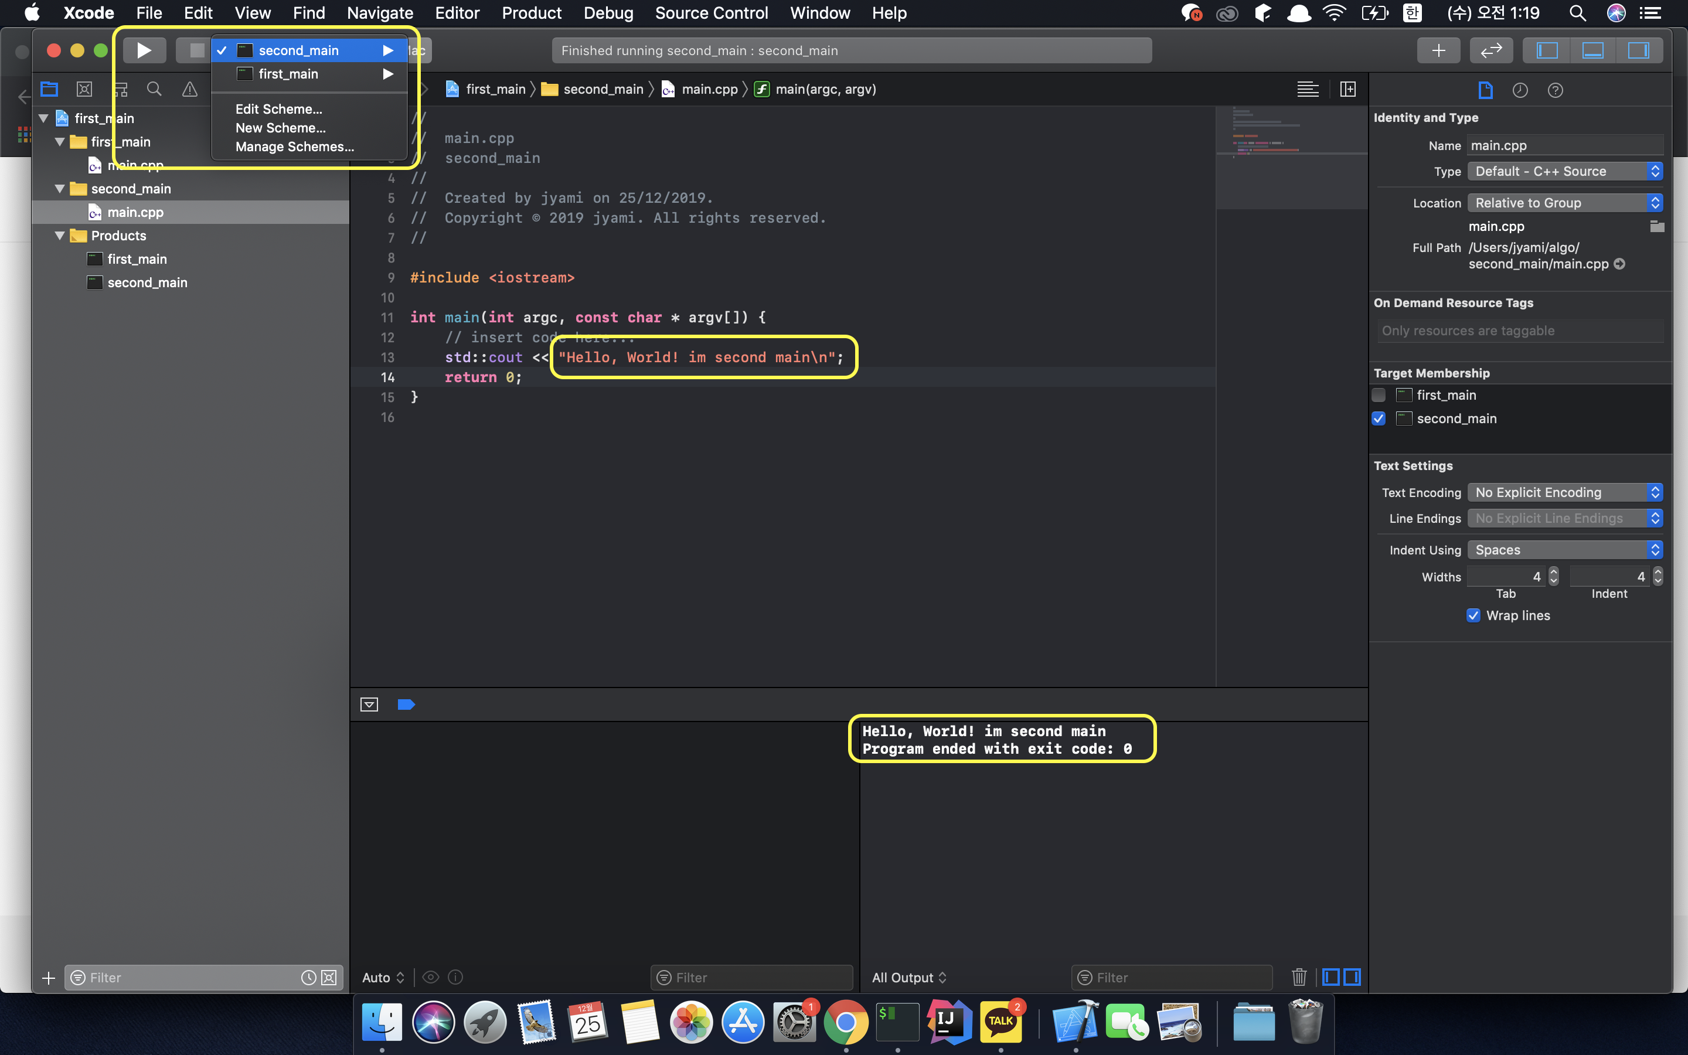Viewport: 1688px width, 1055px height.
Task: Clear console with trash icon
Action: click(x=1298, y=977)
